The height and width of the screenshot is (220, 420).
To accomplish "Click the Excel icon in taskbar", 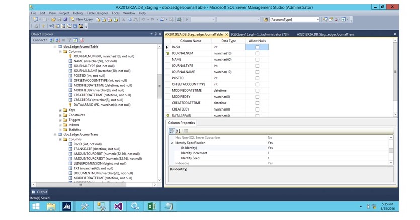I will (151, 206).
